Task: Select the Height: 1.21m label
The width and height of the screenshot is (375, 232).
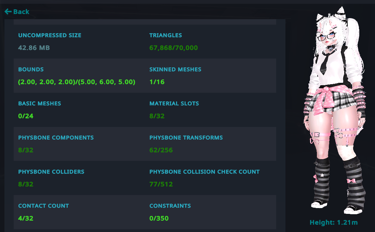Action: pos(333,222)
